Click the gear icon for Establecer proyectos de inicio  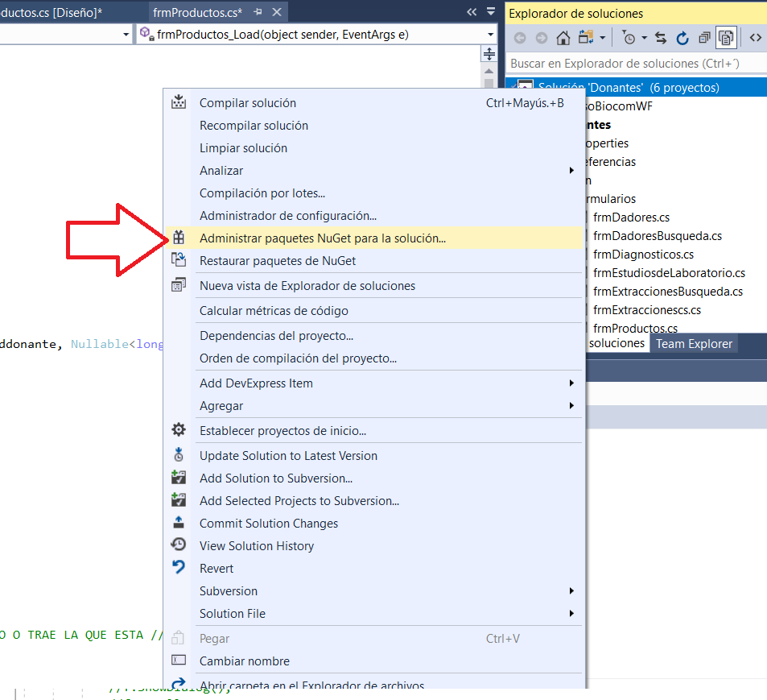(179, 430)
